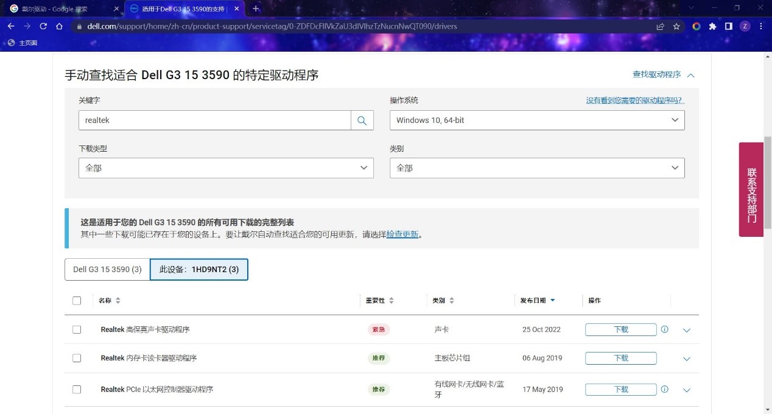Open the 下载类型 dropdown
The width and height of the screenshot is (772, 414).
pyautogui.click(x=226, y=168)
